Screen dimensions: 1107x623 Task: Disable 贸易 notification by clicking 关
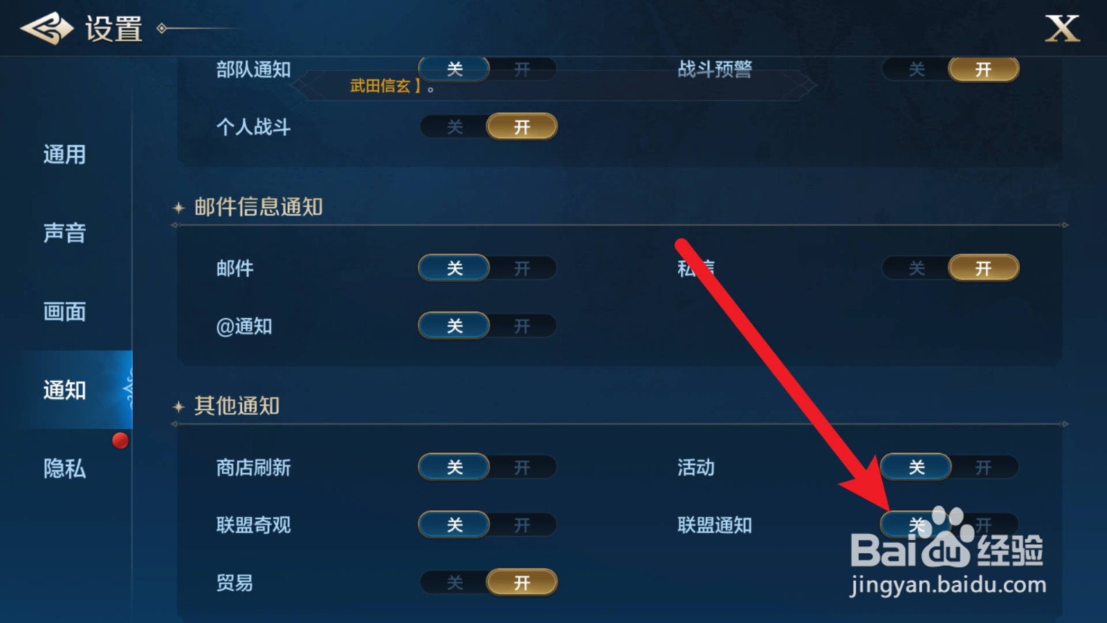coord(455,582)
